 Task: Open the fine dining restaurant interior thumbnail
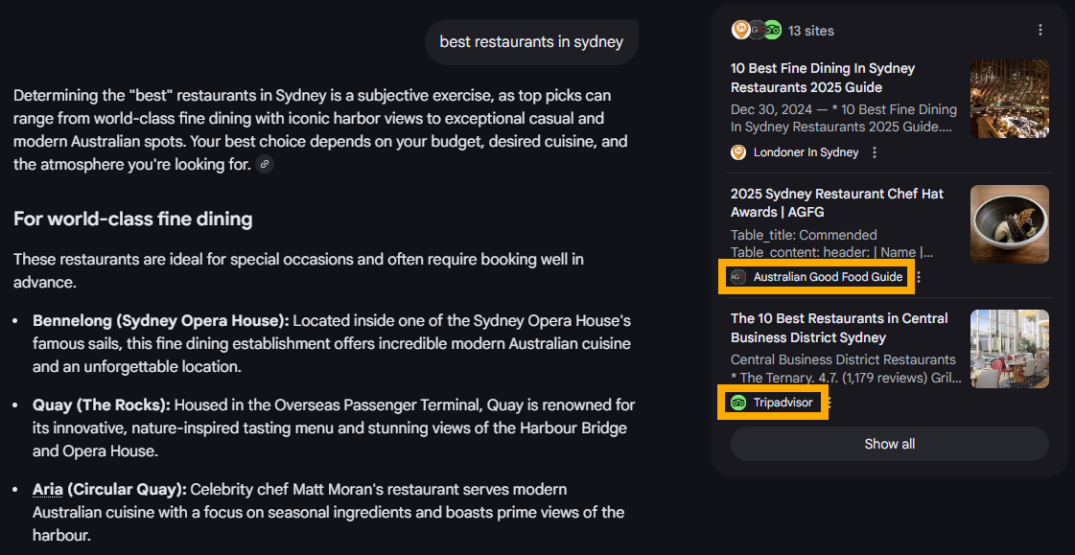point(1009,99)
